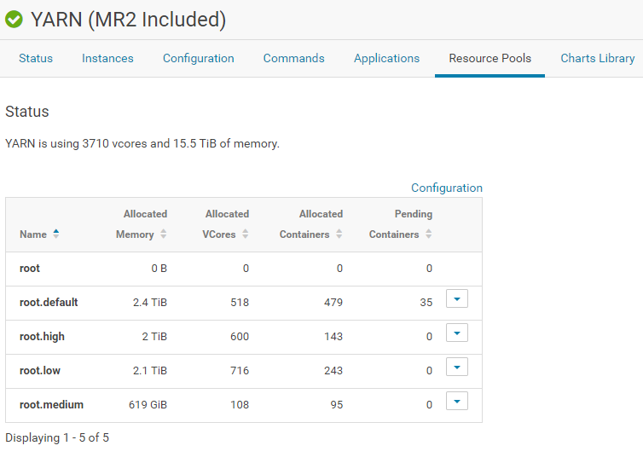Sort by Allocated VCores column arrows
This screenshot has width=643, height=463.
[x=245, y=234]
